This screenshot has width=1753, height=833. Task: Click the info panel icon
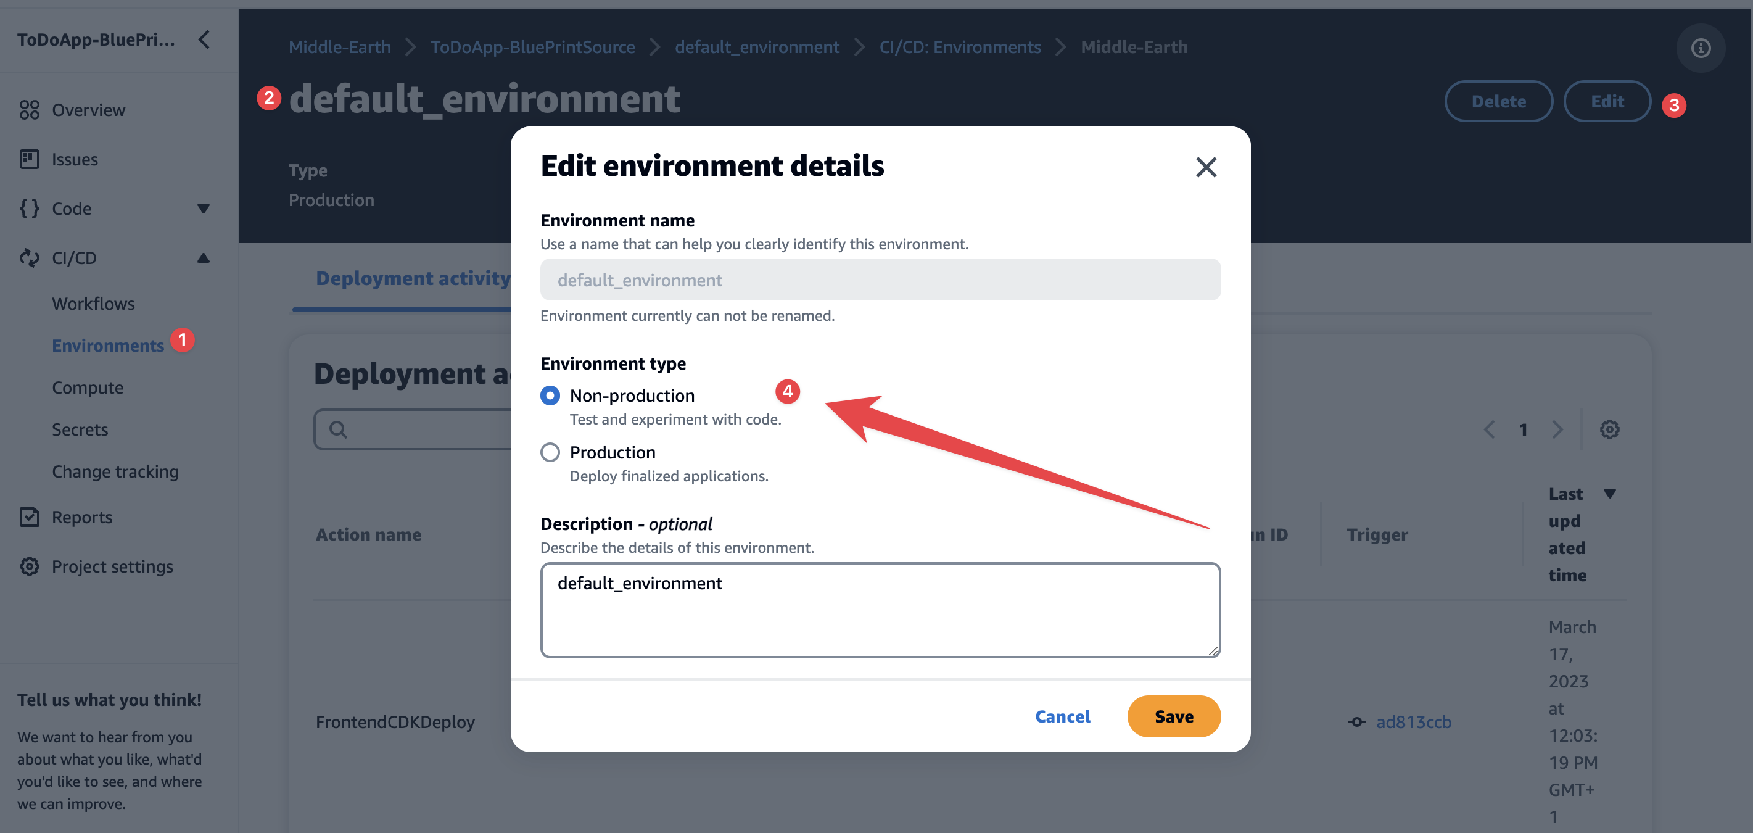click(1700, 48)
